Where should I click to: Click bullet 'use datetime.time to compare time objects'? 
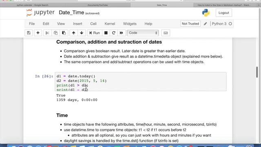[125, 130]
